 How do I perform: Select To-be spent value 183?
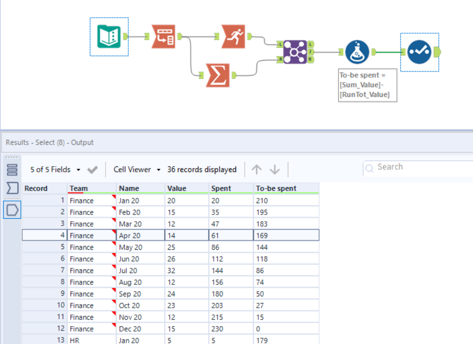[x=286, y=224]
